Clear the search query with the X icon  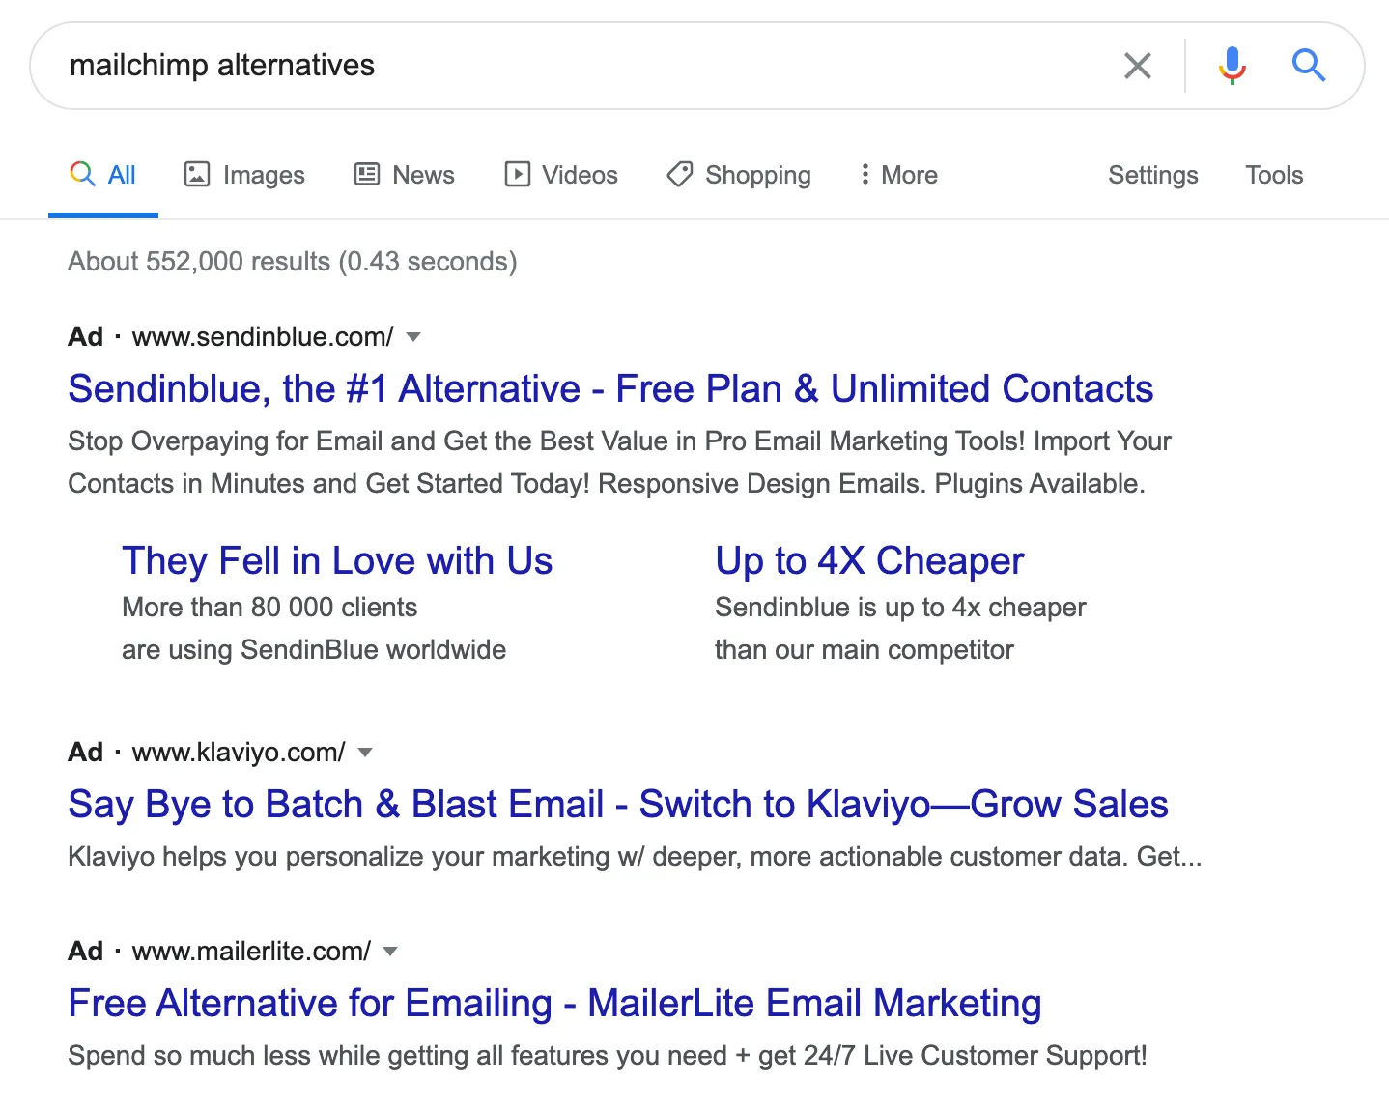[x=1138, y=65]
